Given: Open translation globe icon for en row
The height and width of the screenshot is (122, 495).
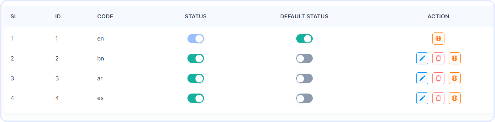Looking at the screenshot, I should pyautogui.click(x=438, y=38).
